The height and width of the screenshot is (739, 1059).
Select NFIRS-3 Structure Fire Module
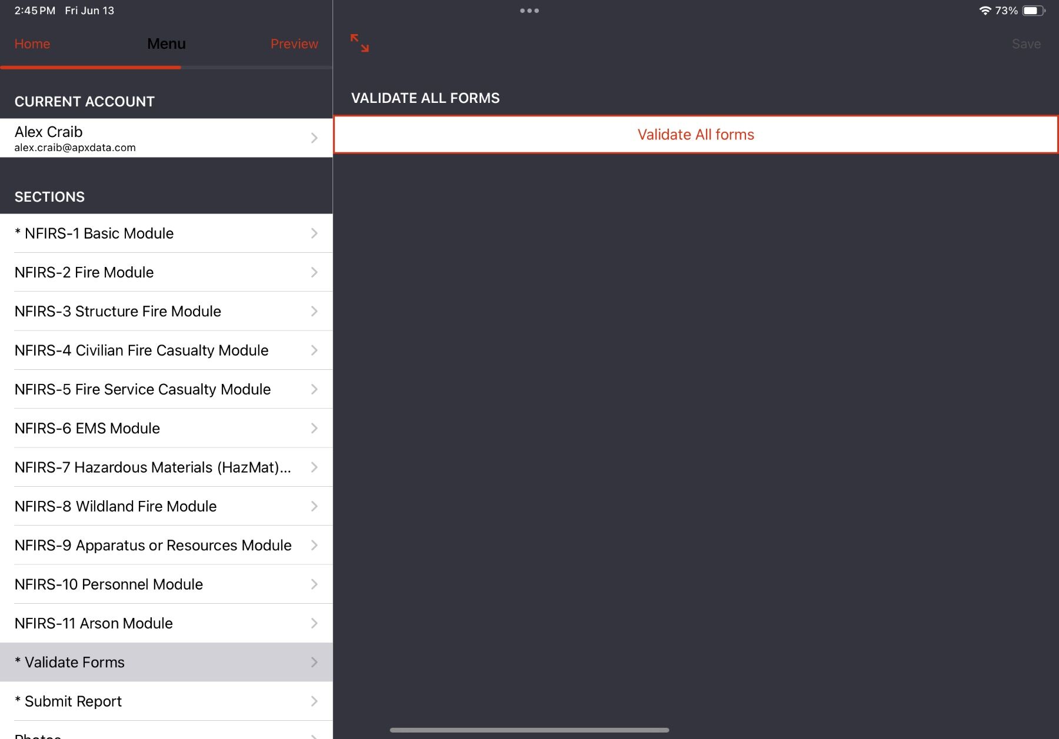(x=166, y=311)
